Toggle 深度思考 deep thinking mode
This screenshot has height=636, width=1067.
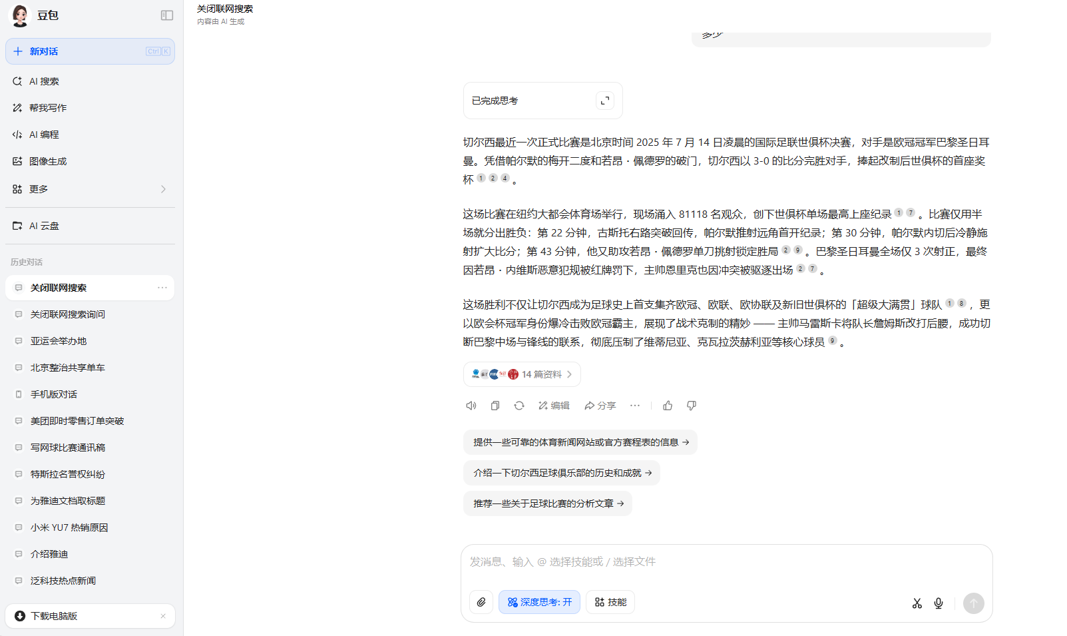pyautogui.click(x=539, y=602)
